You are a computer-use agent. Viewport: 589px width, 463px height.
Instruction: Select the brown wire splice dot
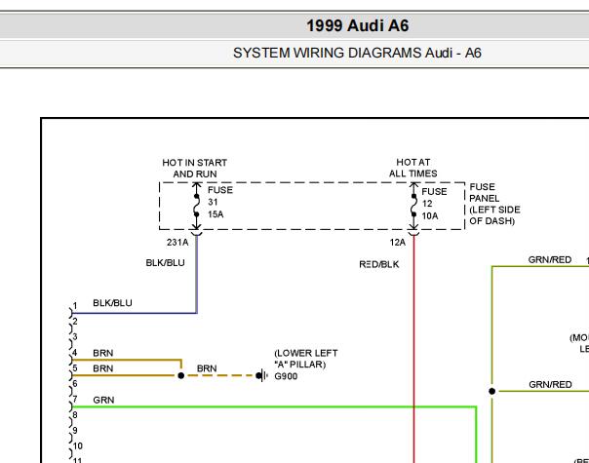181,375
